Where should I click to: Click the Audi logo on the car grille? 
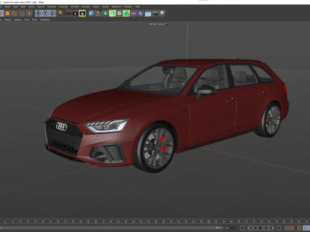61,126
